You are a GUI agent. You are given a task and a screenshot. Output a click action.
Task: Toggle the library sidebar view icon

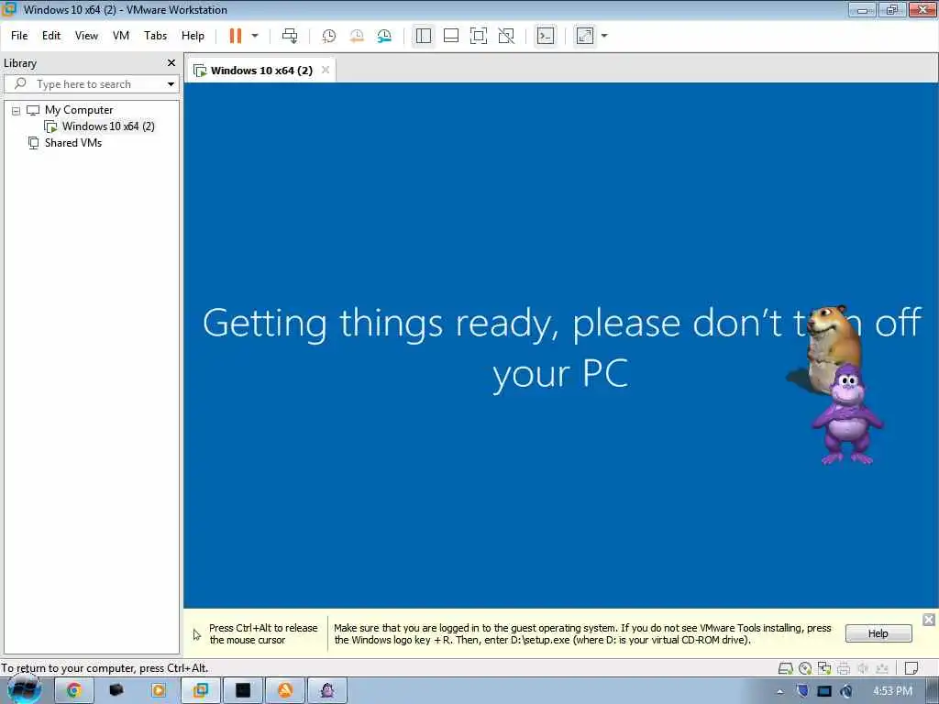(x=424, y=36)
